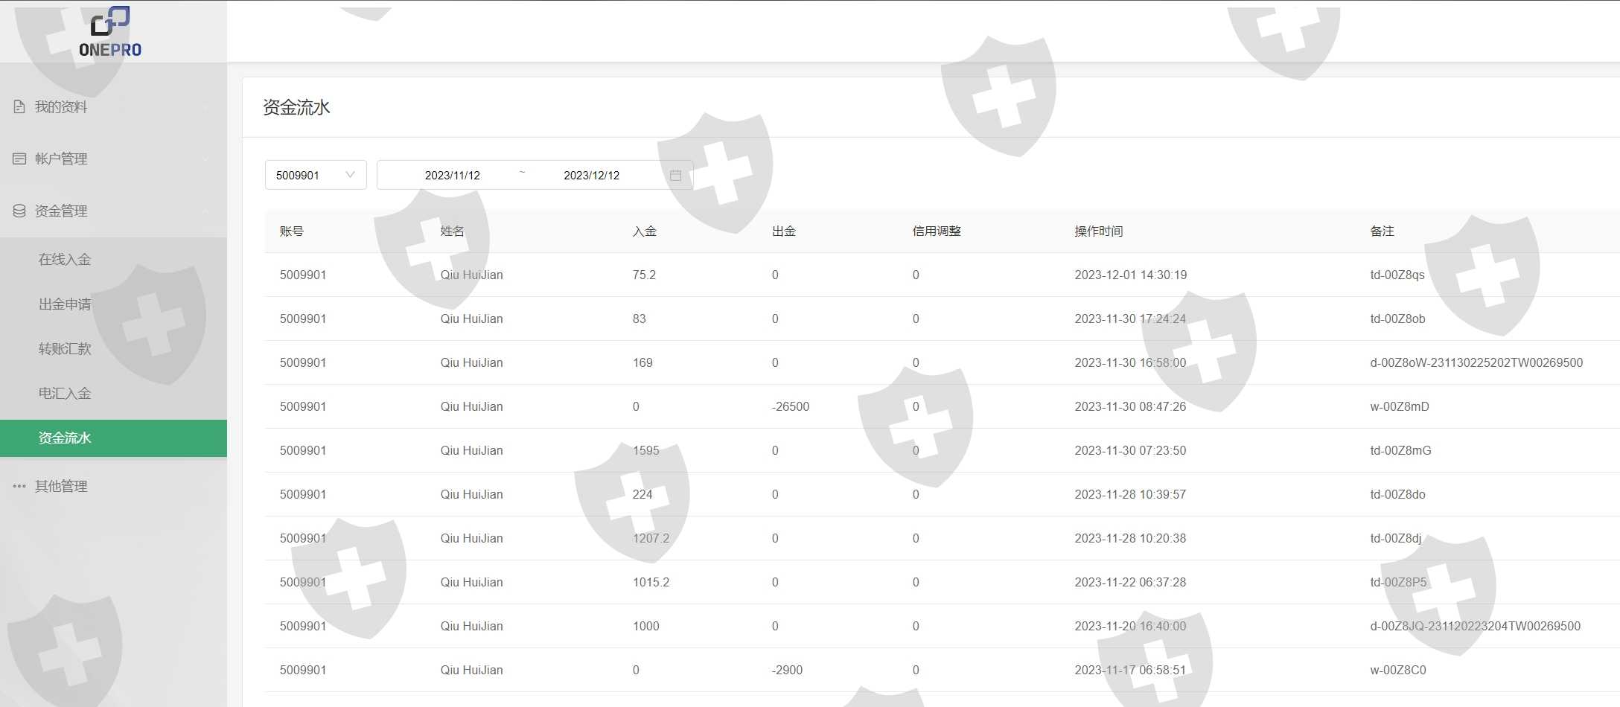1620x707 pixels.
Task: Click the deposit amount 1015.2
Action: point(651,582)
